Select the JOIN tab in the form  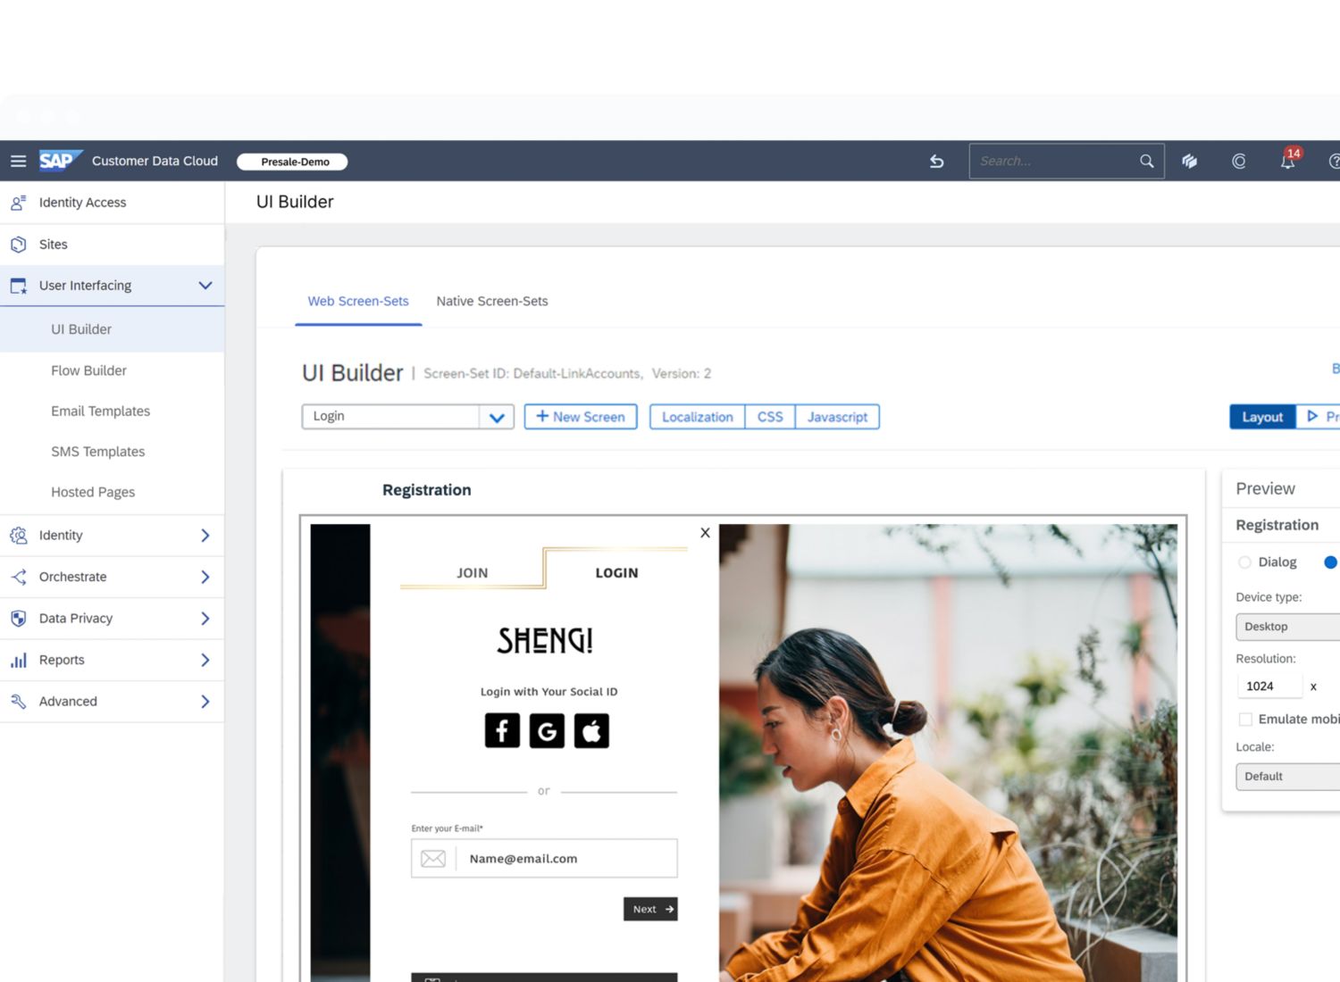472,573
